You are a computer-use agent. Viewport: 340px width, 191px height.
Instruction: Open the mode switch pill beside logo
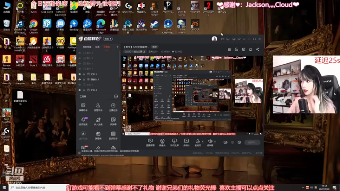[108, 39]
